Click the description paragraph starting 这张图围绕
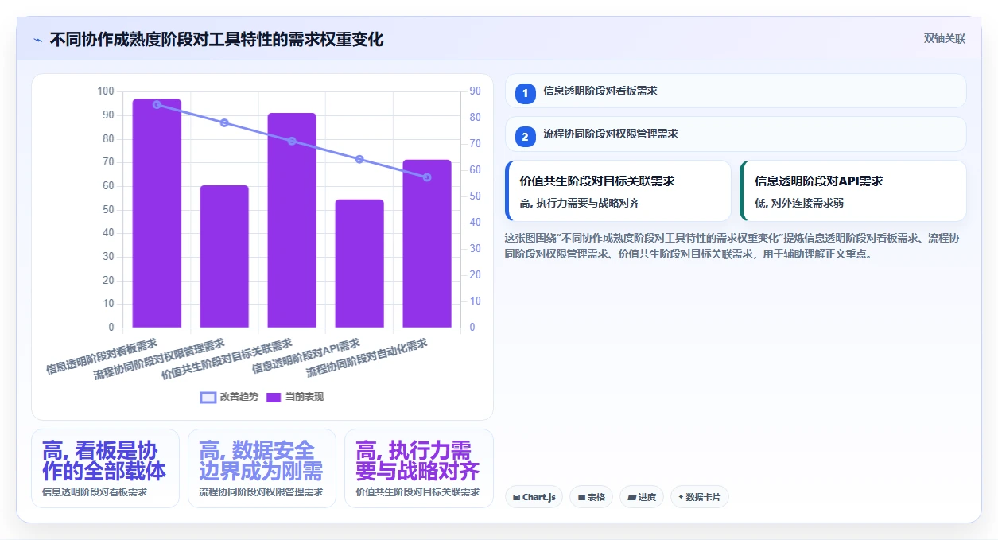This screenshot has width=998, height=540. [x=732, y=247]
